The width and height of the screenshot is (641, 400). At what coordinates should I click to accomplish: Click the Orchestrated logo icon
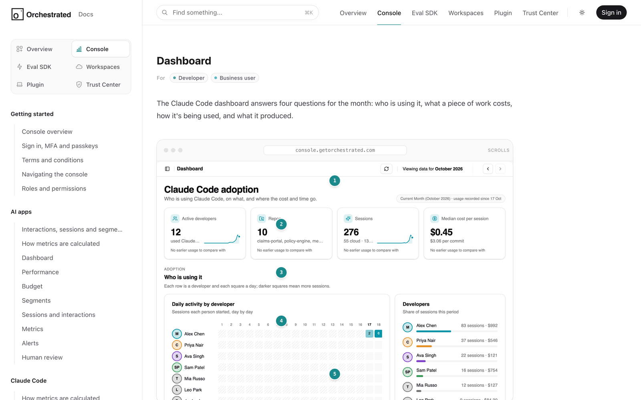pyautogui.click(x=17, y=14)
